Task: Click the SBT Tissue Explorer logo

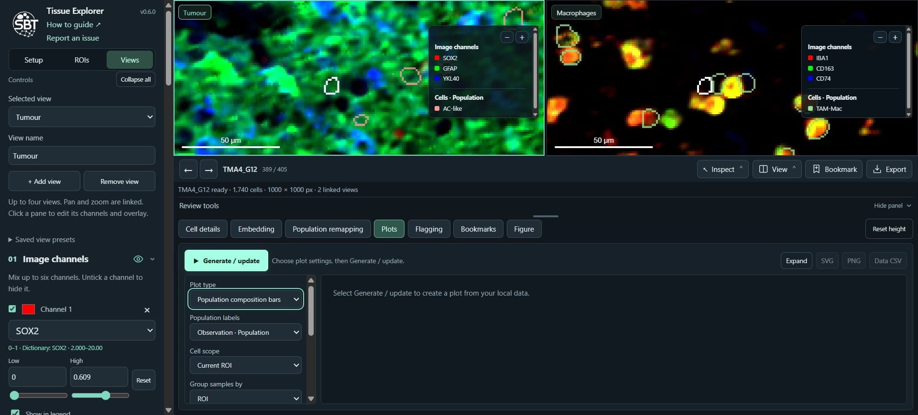Action: [25, 24]
